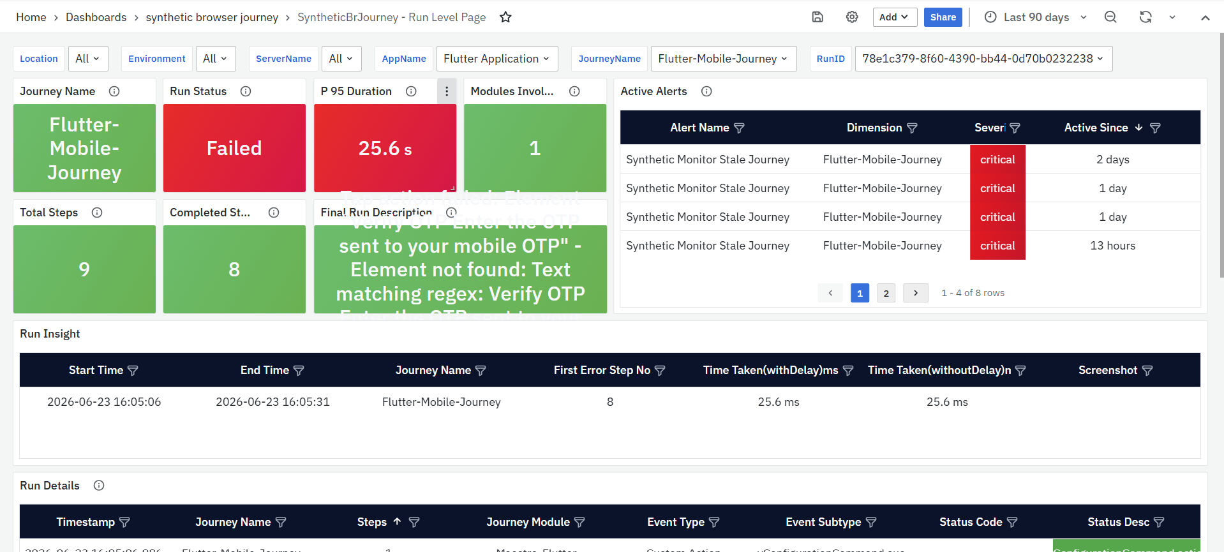
Task: Show info for Active Alerts panel
Action: [x=706, y=91]
